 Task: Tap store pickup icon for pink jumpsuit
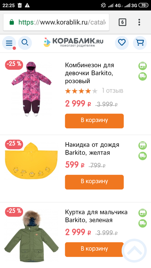tap(143, 66)
